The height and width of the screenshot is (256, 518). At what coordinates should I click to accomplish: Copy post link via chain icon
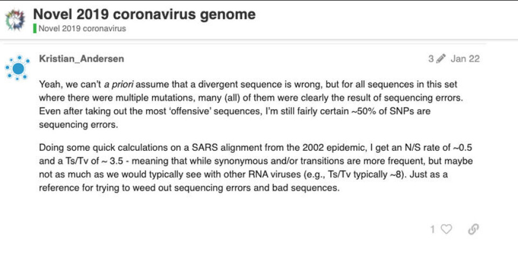(x=473, y=230)
